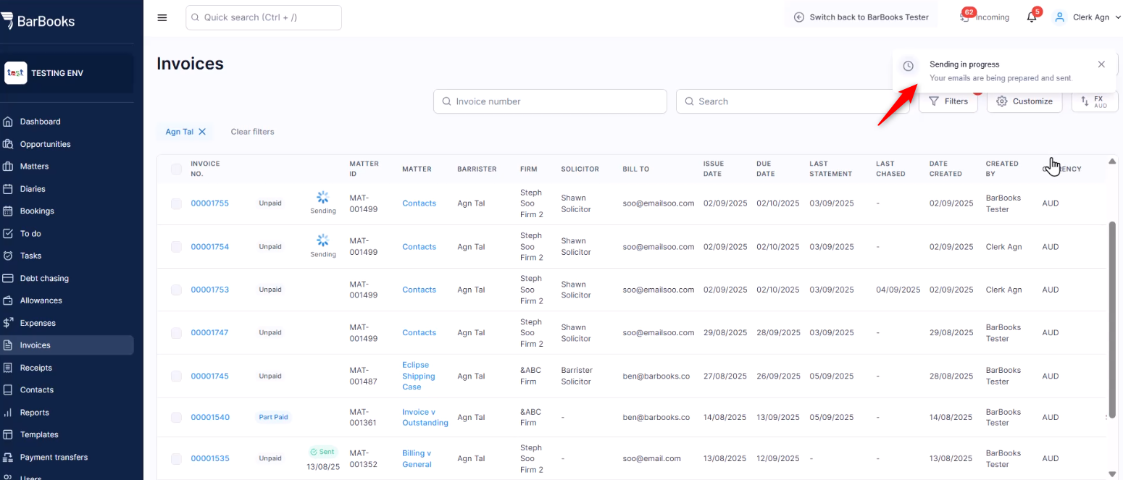This screenshot has height=480, width=1123.
Task: Click Switch back to BarBooks Tester
Action: pos(861,17)
